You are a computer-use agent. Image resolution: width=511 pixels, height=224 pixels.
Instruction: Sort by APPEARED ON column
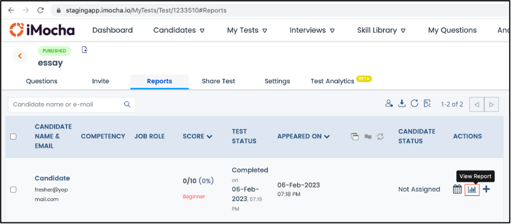[303, 136]
